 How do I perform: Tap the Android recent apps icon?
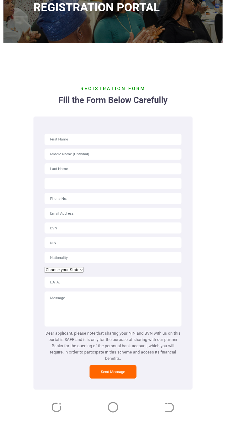(x=56, y=407)
